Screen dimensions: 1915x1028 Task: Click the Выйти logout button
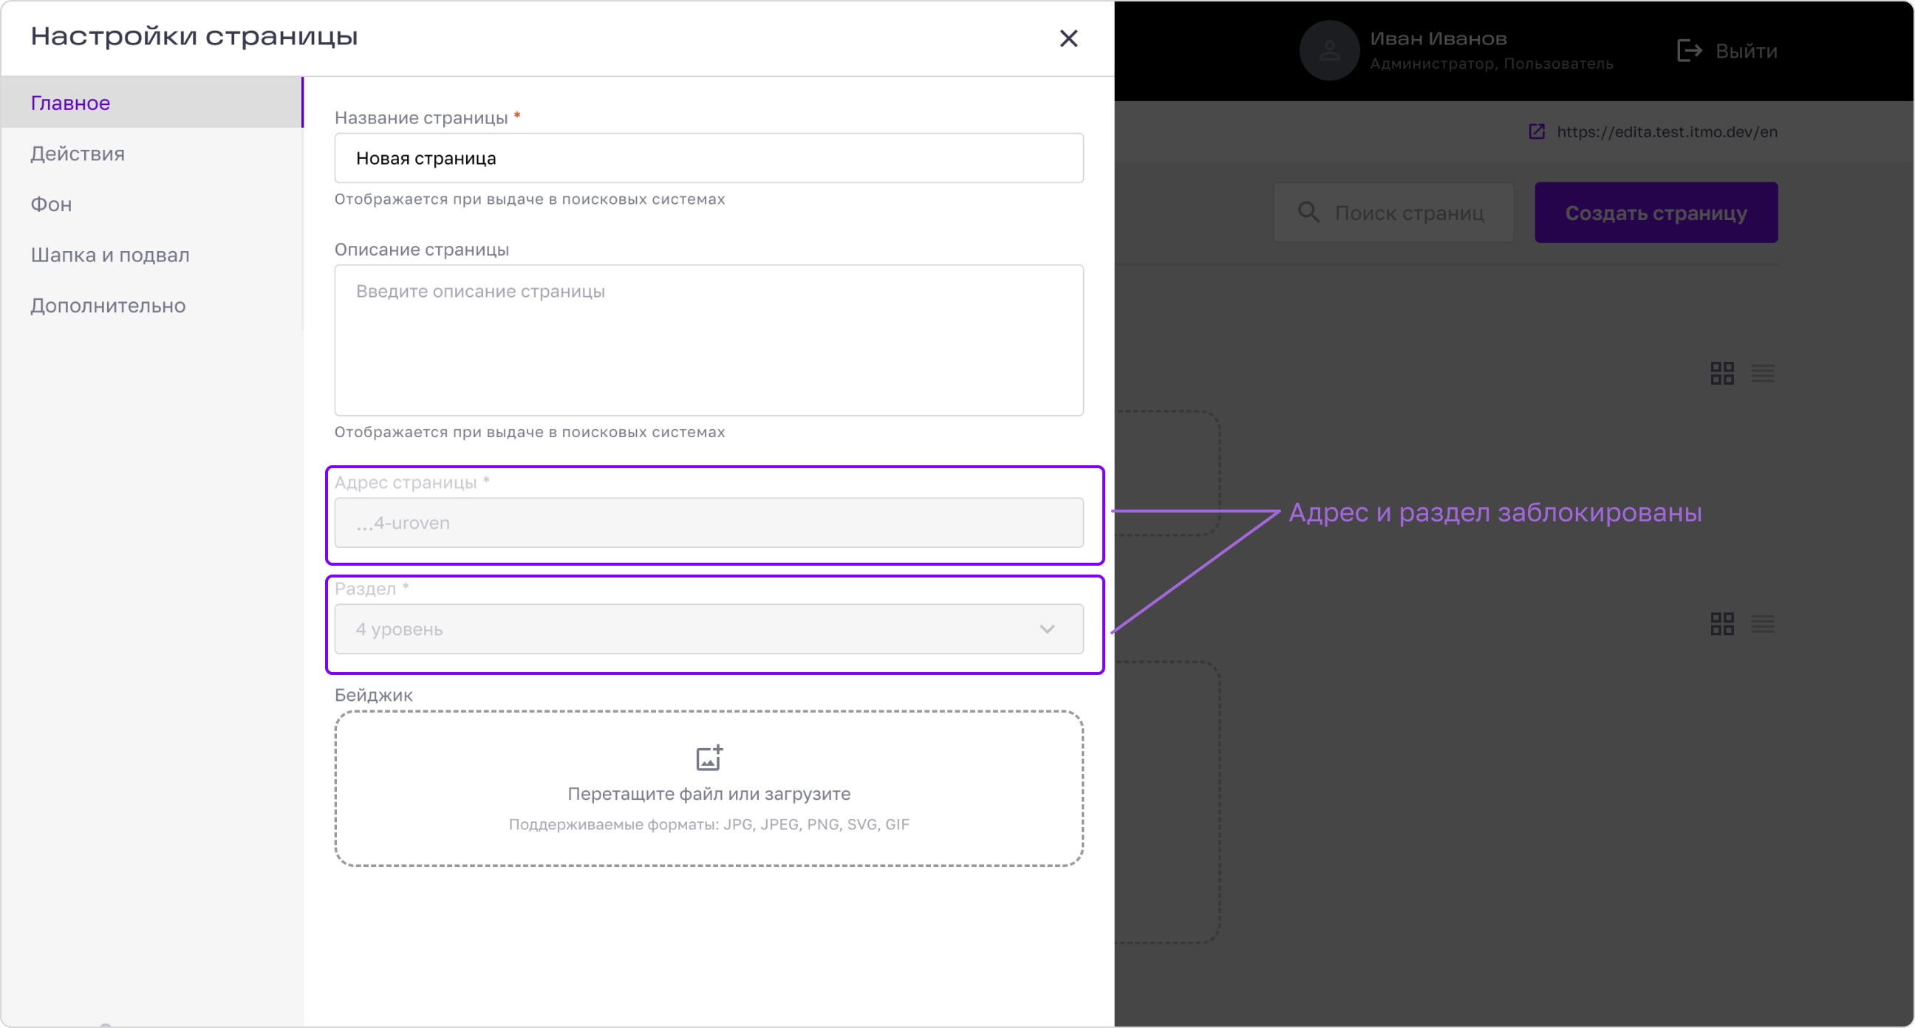pyautogui.click(x=1727, y=50)
